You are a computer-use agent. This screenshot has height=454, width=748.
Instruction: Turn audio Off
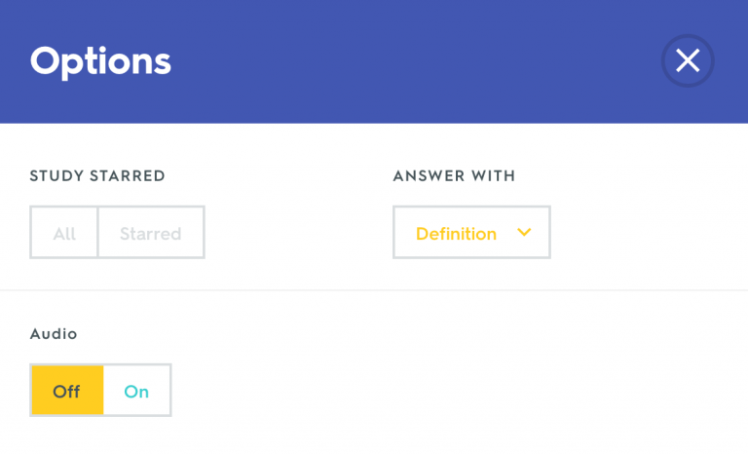tap(67, 390)
